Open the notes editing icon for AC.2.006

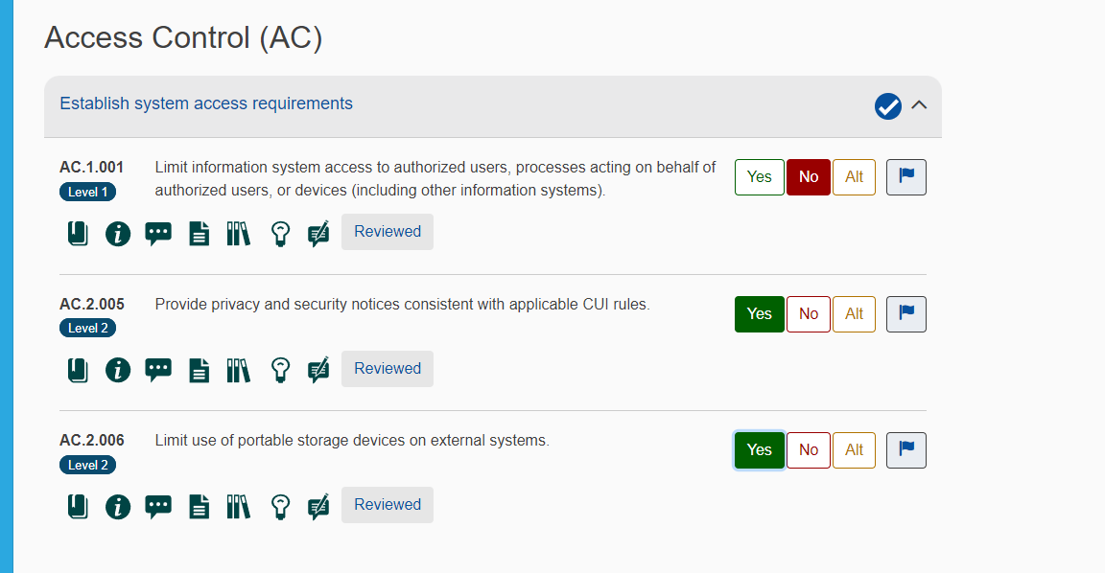[x=319, y=506]
